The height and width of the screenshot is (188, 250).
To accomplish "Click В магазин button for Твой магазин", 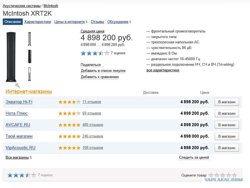I will tap(227, 136).
